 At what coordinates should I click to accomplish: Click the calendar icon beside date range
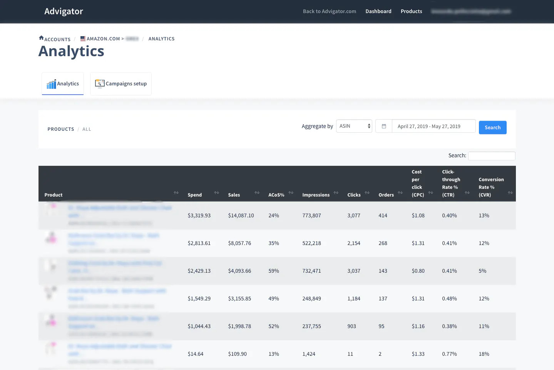click(384, 126)
